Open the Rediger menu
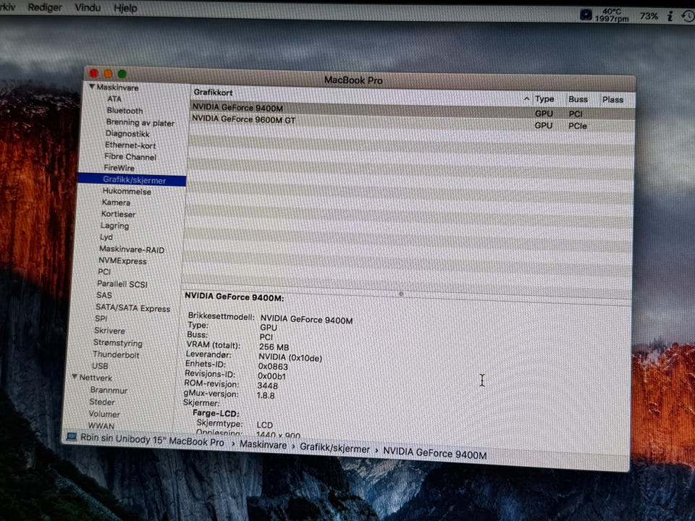695x521 pixels. tap(45, 7)
